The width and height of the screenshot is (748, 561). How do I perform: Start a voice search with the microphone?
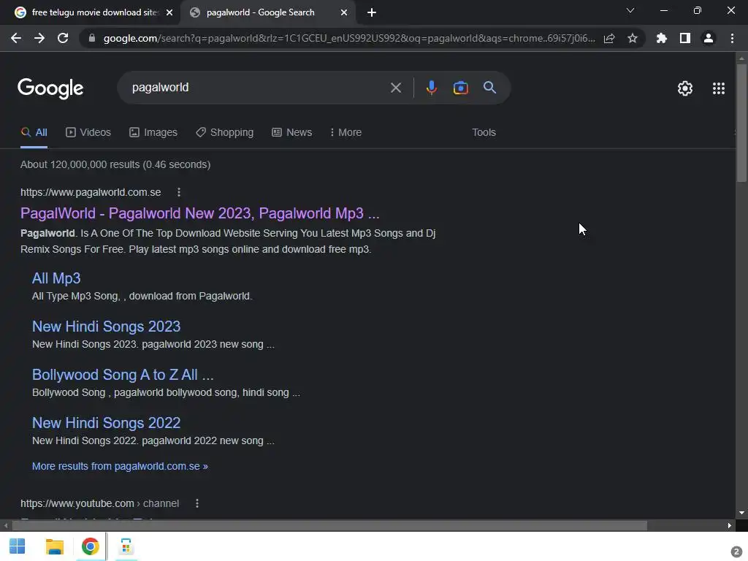click(x=431, y=88)
